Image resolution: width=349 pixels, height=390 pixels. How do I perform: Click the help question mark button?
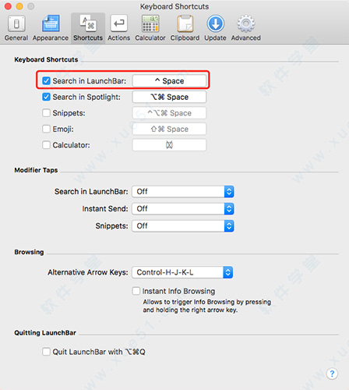[x=332, y=374]
